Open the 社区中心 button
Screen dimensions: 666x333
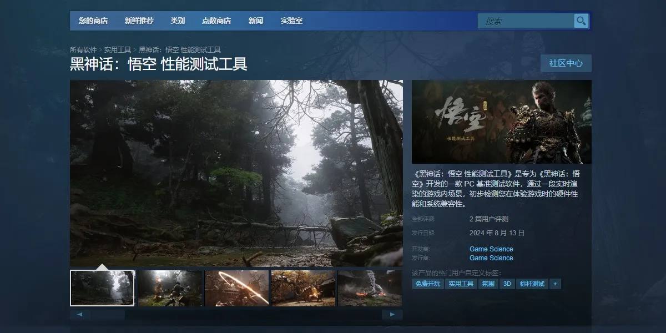[x=566, y=63]
